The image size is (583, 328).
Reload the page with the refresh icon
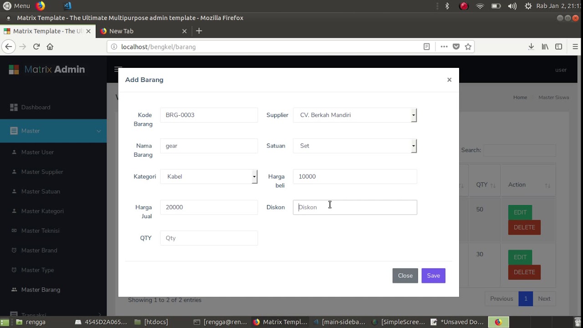(x=36, y=46)
